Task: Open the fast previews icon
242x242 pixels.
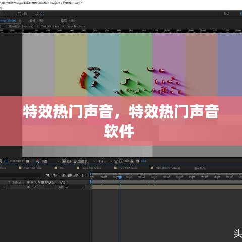Action: 122,161
